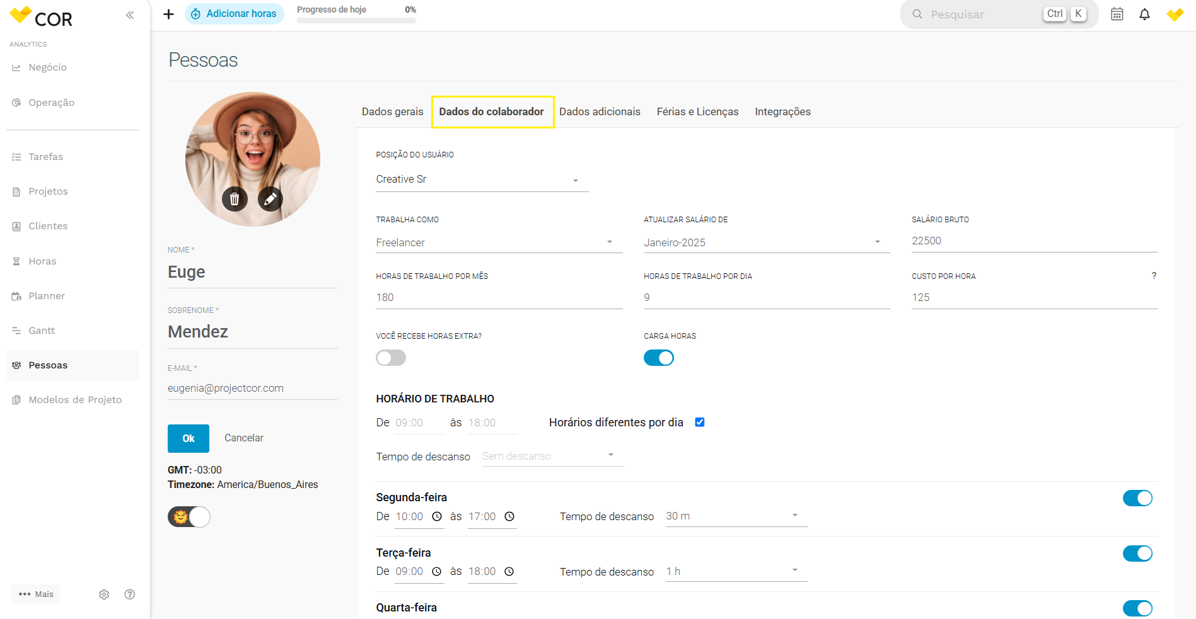Click Cancelar link

point(244,438)
